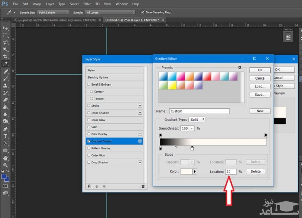Select the Move tool
The image size is (302, 218).
5,28
